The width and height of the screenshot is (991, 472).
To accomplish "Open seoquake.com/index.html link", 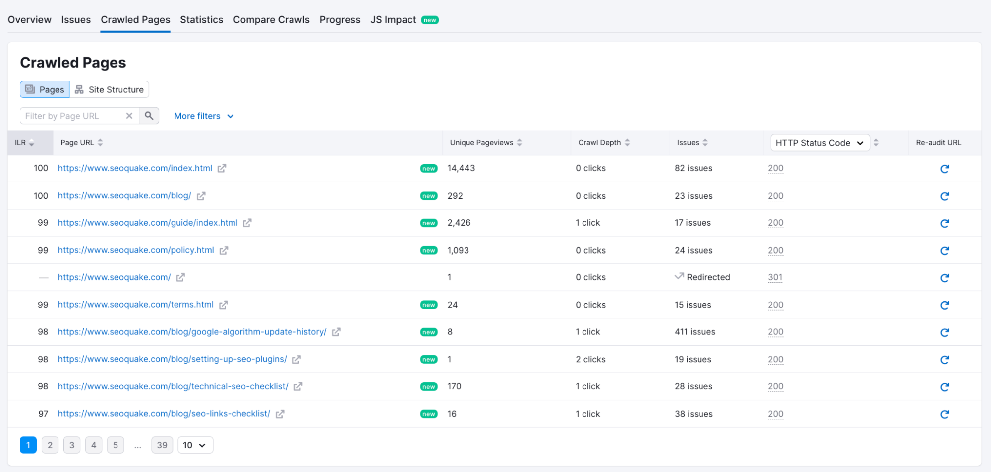I will click(x=135, y=168).
